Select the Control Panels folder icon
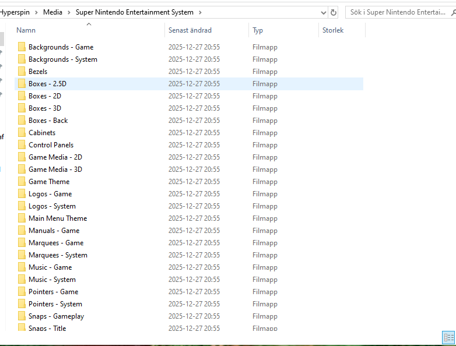Viewport: 456px width, 346px height. [x=22, y=145]
